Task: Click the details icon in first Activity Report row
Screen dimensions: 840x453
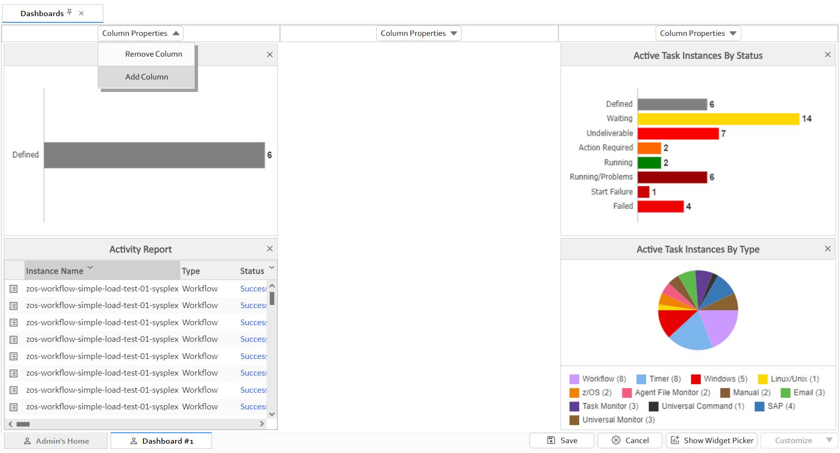Action: [x=14, y=289]
